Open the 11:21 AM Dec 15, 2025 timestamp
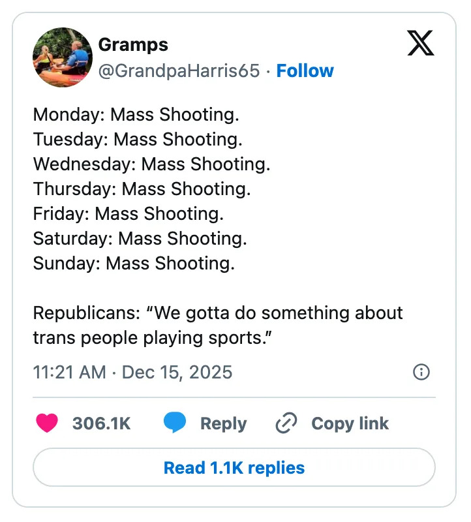The image size is (471, 522). (132, 372)
